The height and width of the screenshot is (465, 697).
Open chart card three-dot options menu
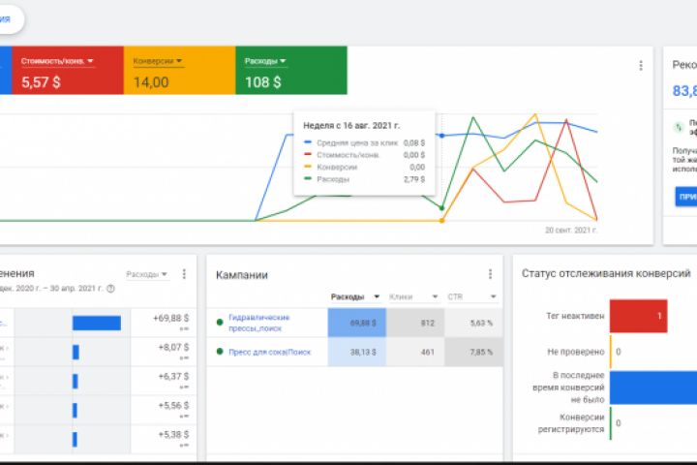pos(641,66)
